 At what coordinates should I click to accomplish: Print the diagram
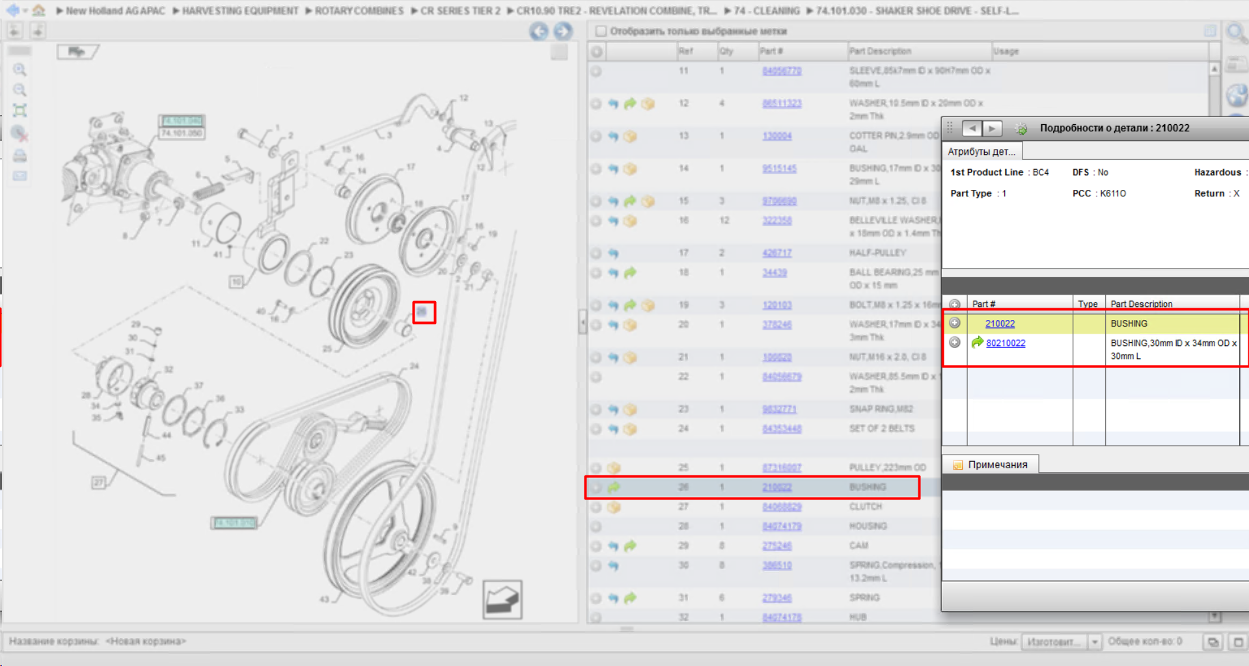[20, 155]
